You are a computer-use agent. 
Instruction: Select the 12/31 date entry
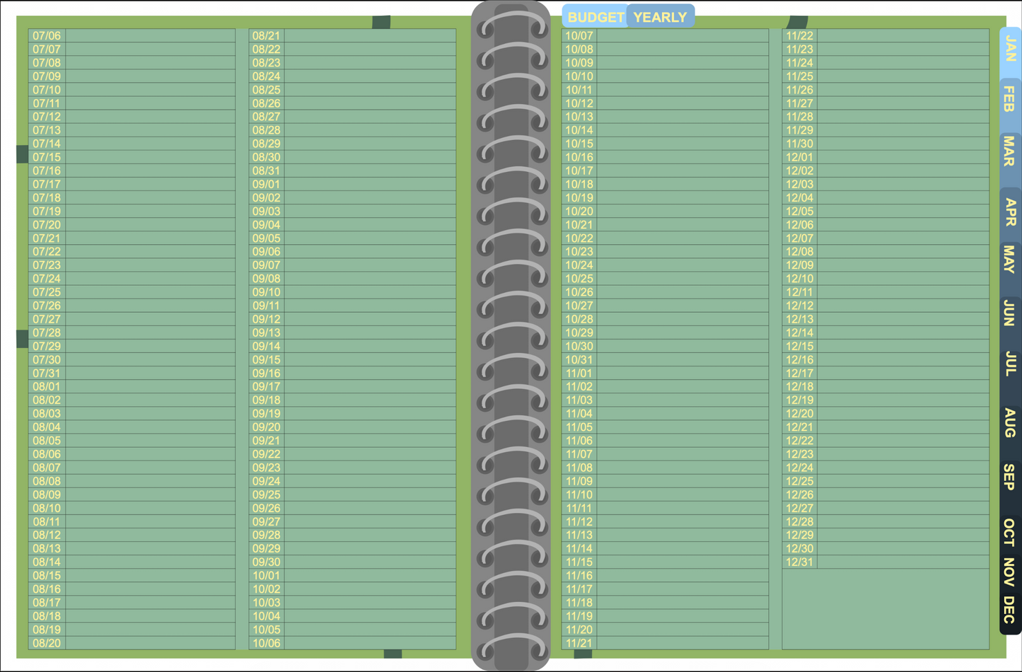pyautogui.click(x=800, y=562)
